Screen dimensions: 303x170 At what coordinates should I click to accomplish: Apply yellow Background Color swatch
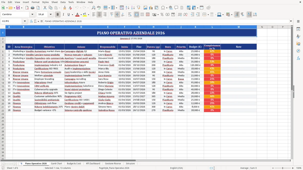[85, 15]
